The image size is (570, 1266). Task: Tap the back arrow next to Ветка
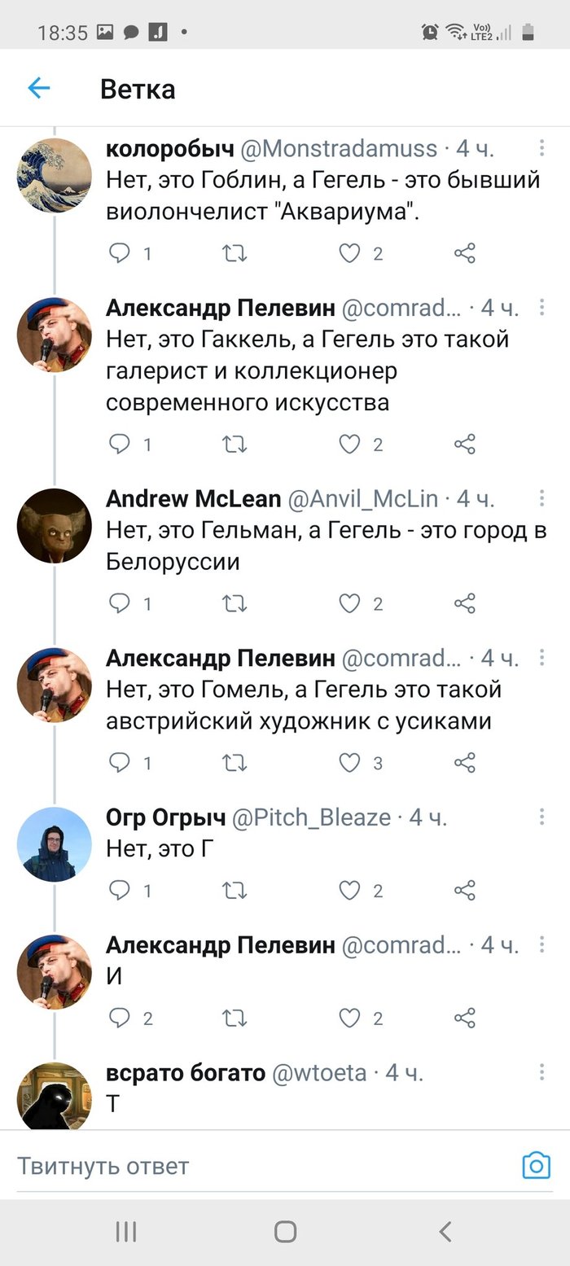tap(39, 88)
